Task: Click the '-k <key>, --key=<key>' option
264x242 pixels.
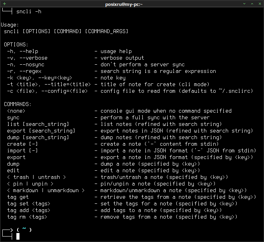Action: pos(39,78)
